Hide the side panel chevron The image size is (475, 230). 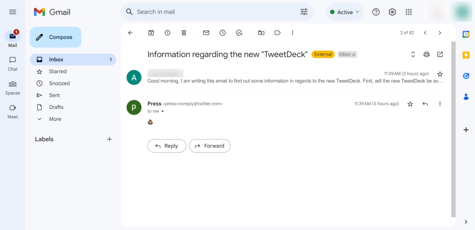466,222
